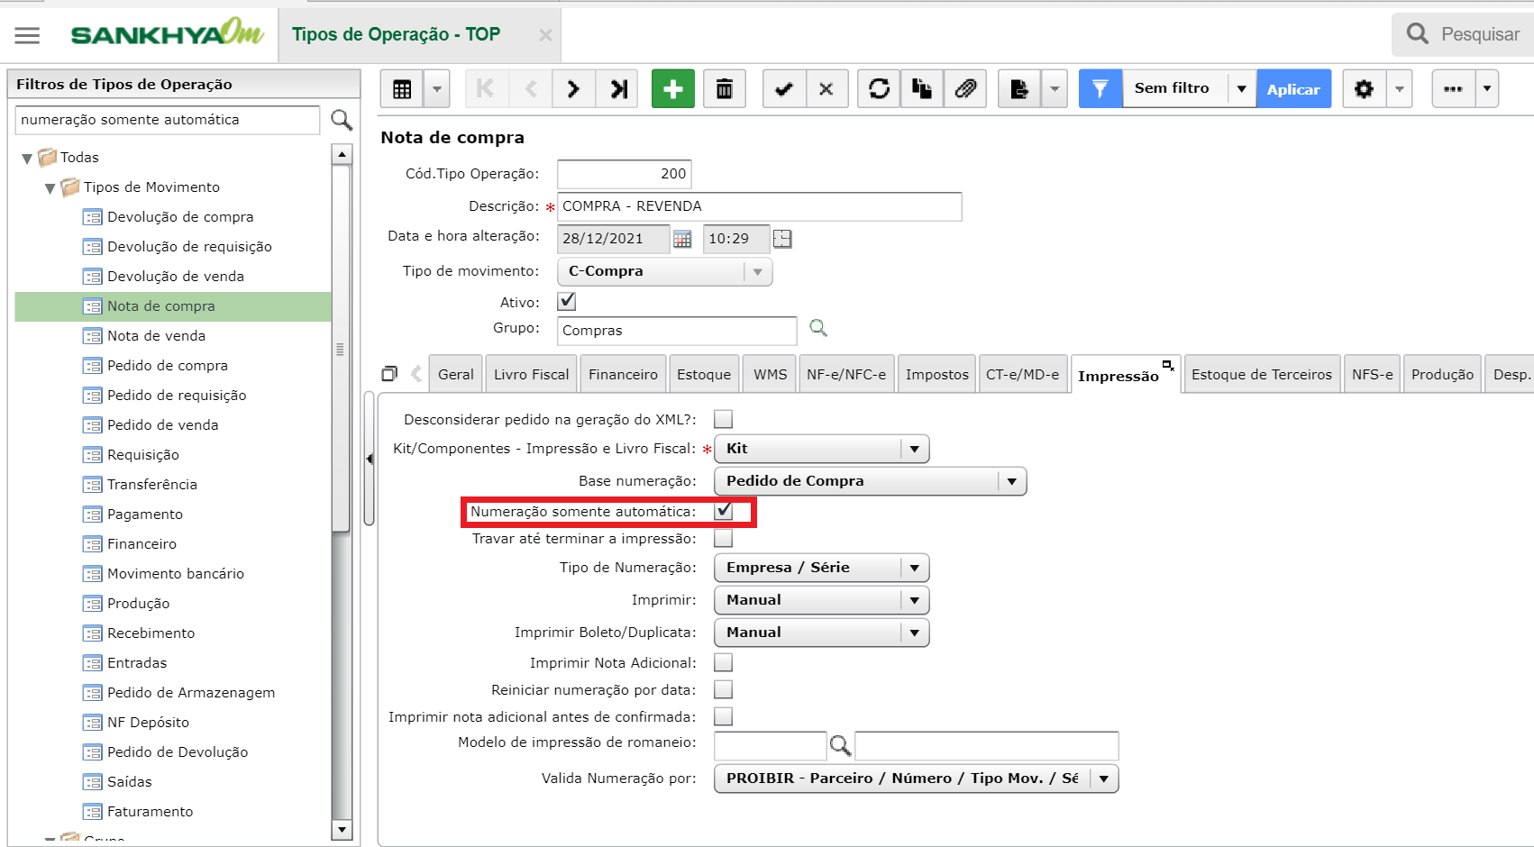Open the Base numeração dropdown
This screenshot has height=847, width=1534.
point(1011,480)
